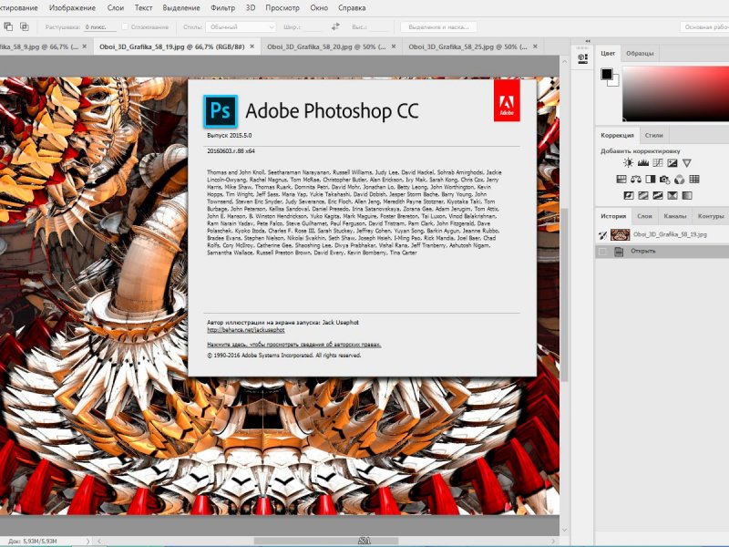Select the Коррекция panel tab
The image size is (729, 547).
[x=618, y=135]
